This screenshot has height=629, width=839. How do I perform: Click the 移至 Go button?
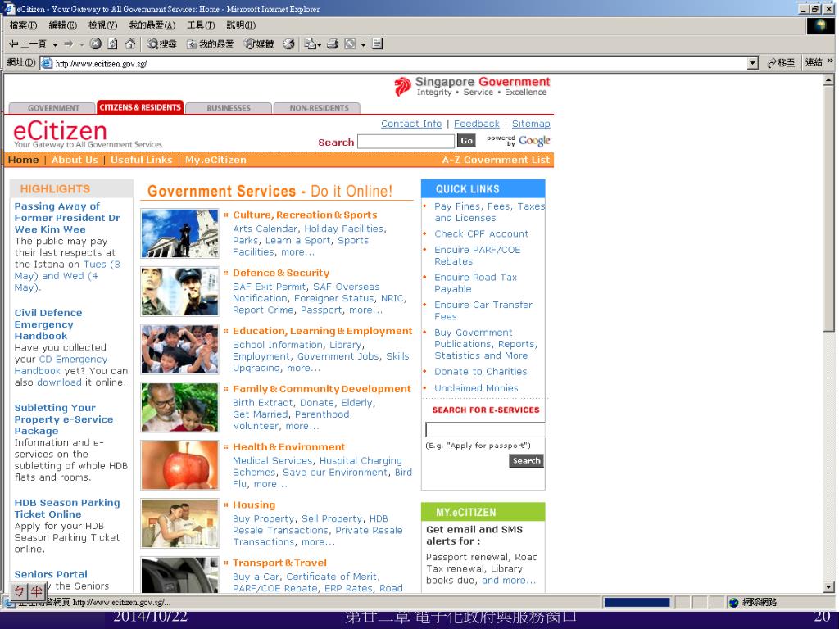[x=781, y=63]
